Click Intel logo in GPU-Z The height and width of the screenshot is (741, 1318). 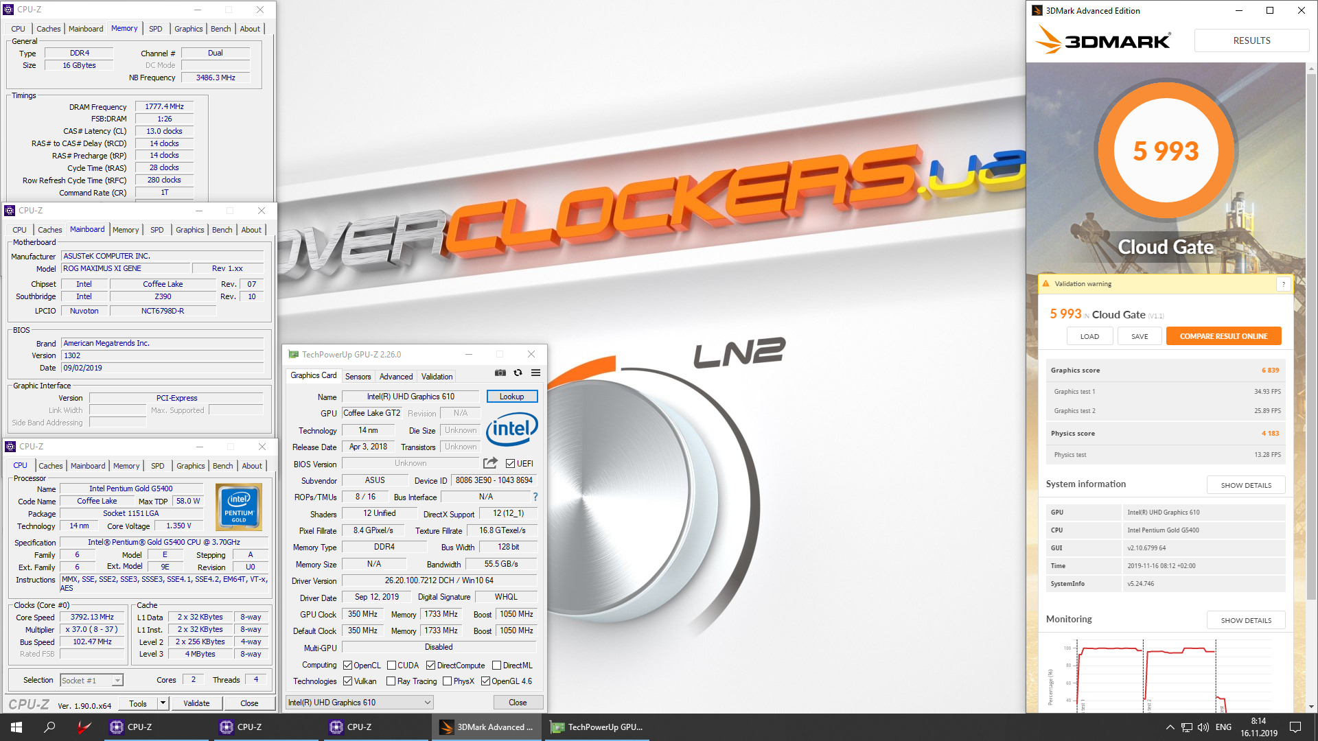[512, 430]
